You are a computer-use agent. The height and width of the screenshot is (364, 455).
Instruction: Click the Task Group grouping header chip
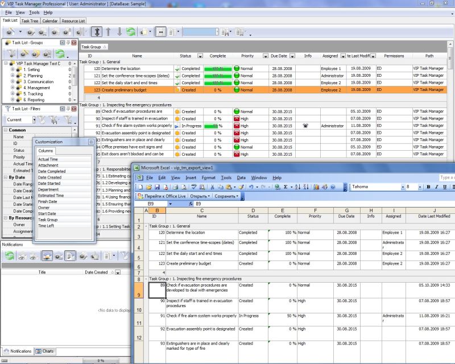point(94,47)
